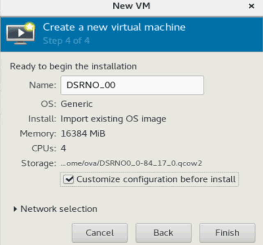Click the 'Step 4 of 4' subtitle
This screenshot has width=263, height=245.
pos(66,41)
